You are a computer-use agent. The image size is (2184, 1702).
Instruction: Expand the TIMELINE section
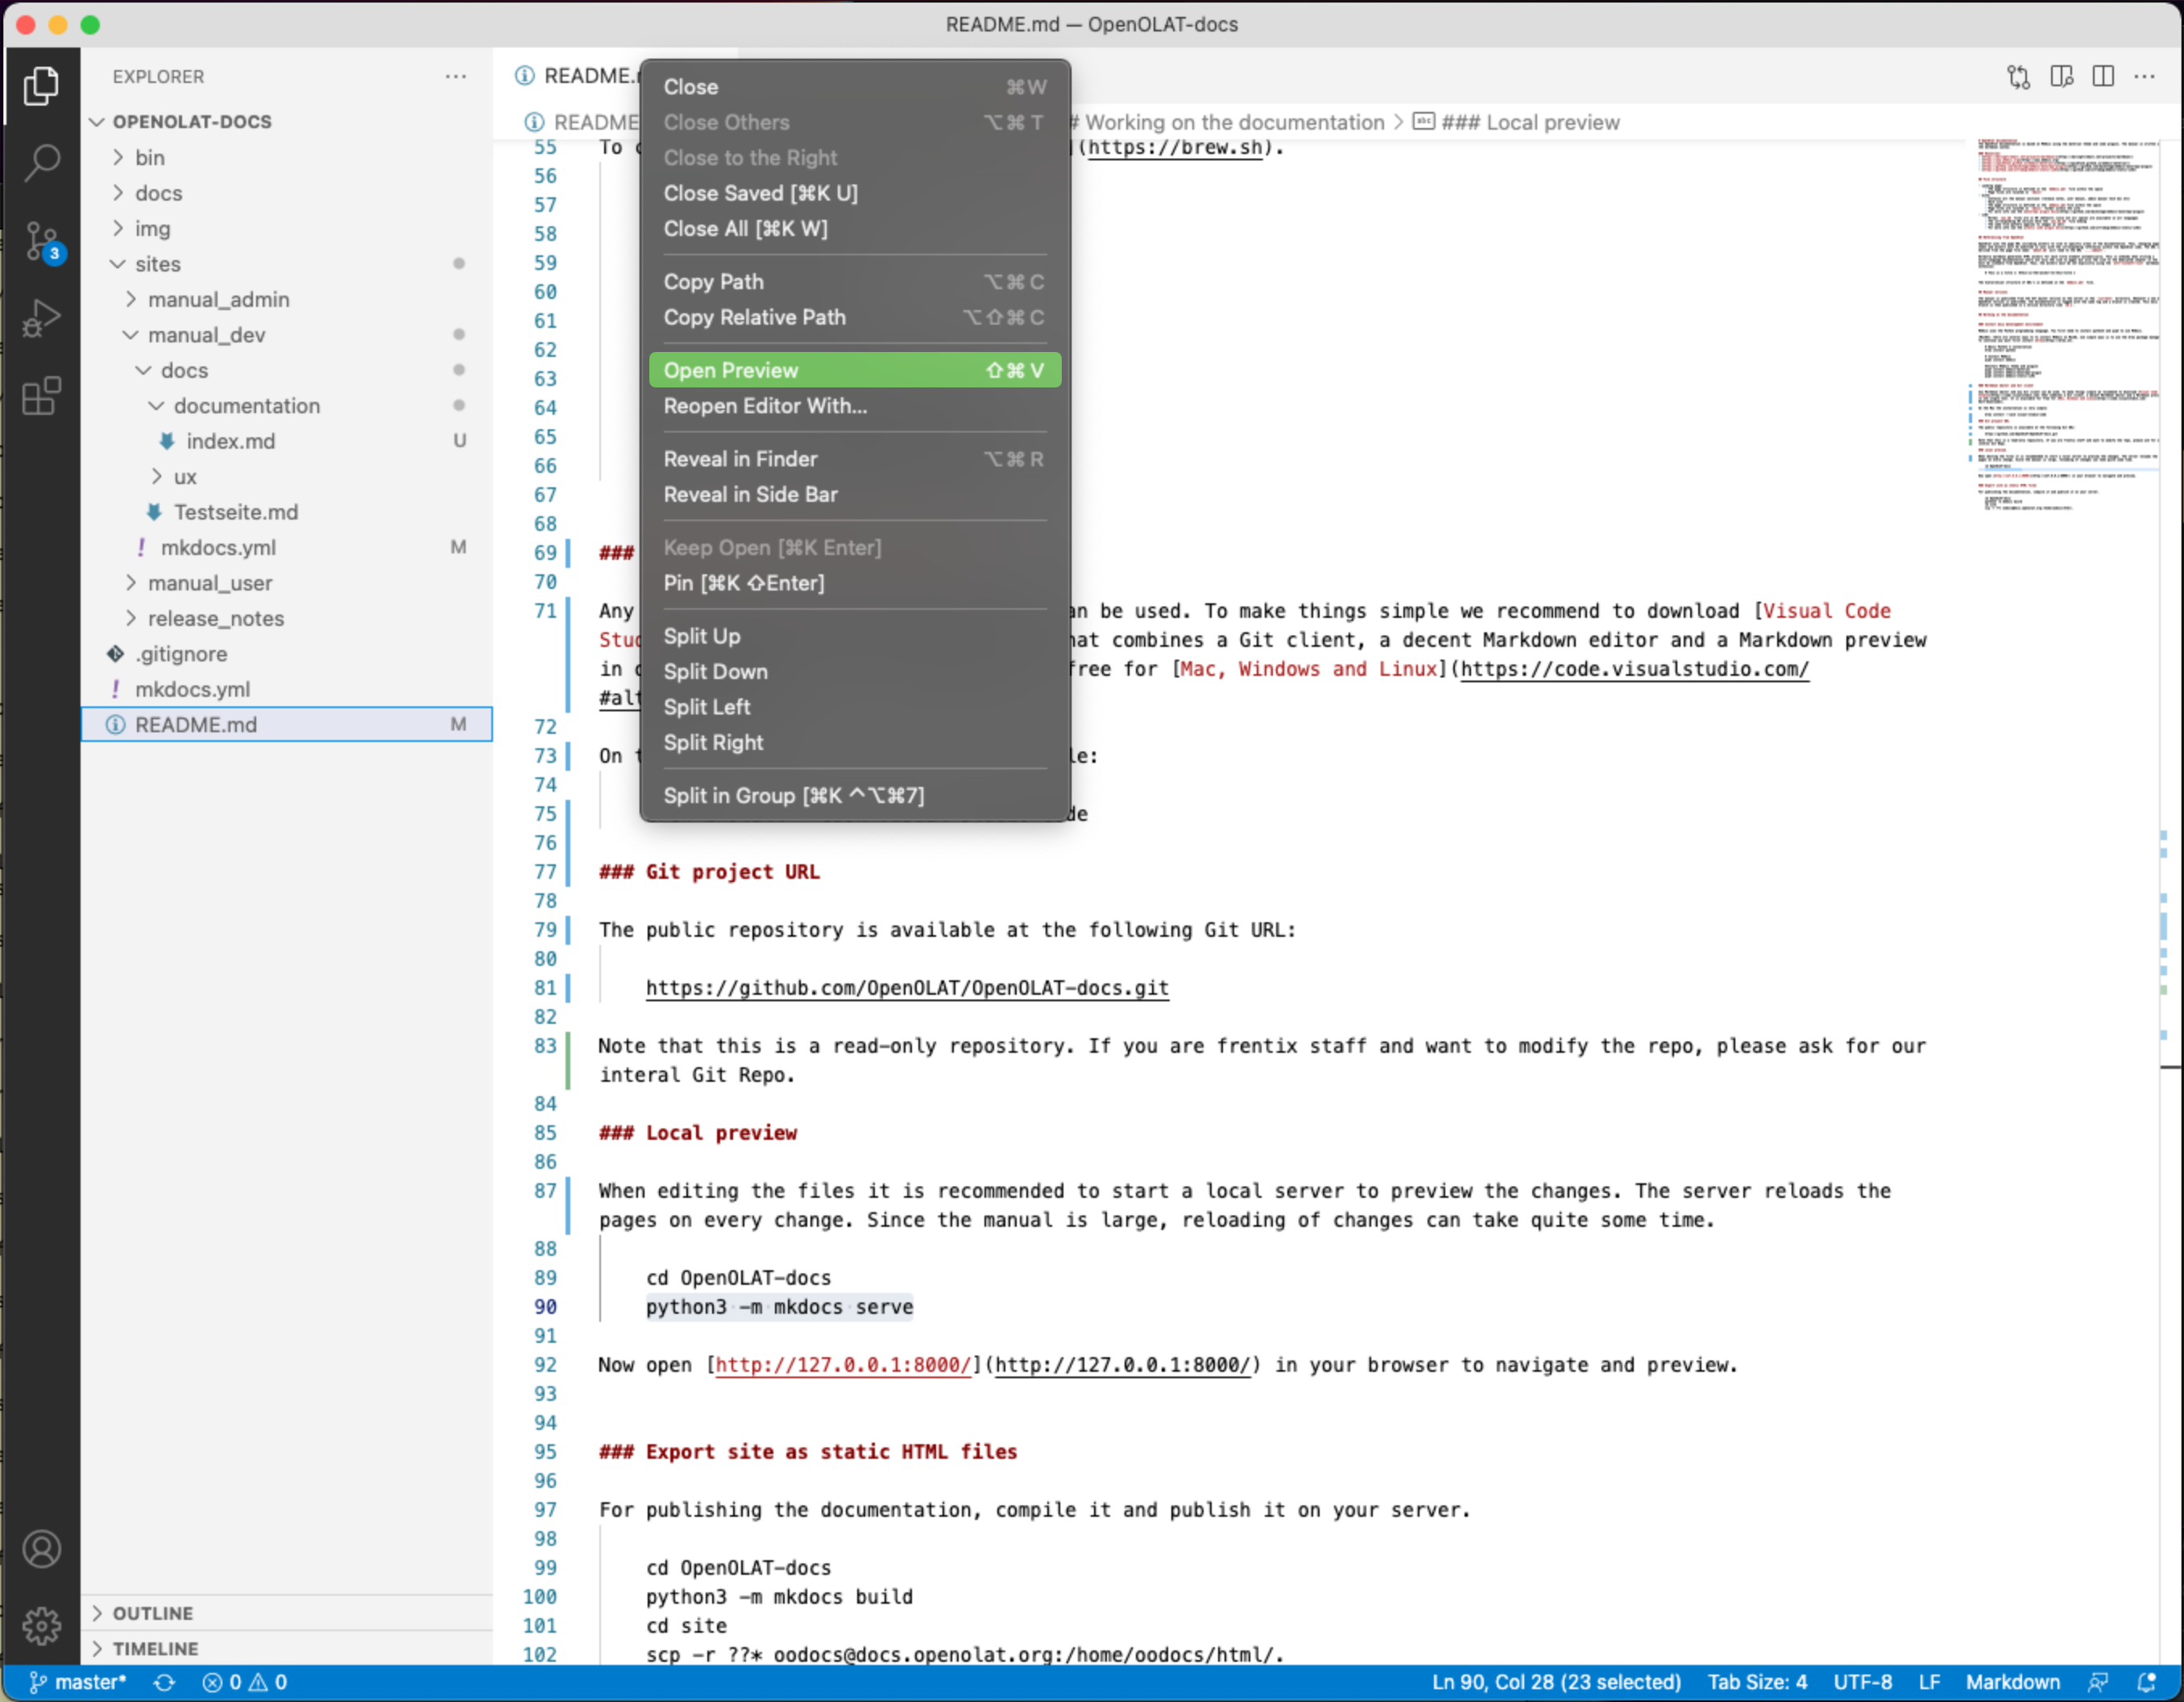tap(155, 1648)
